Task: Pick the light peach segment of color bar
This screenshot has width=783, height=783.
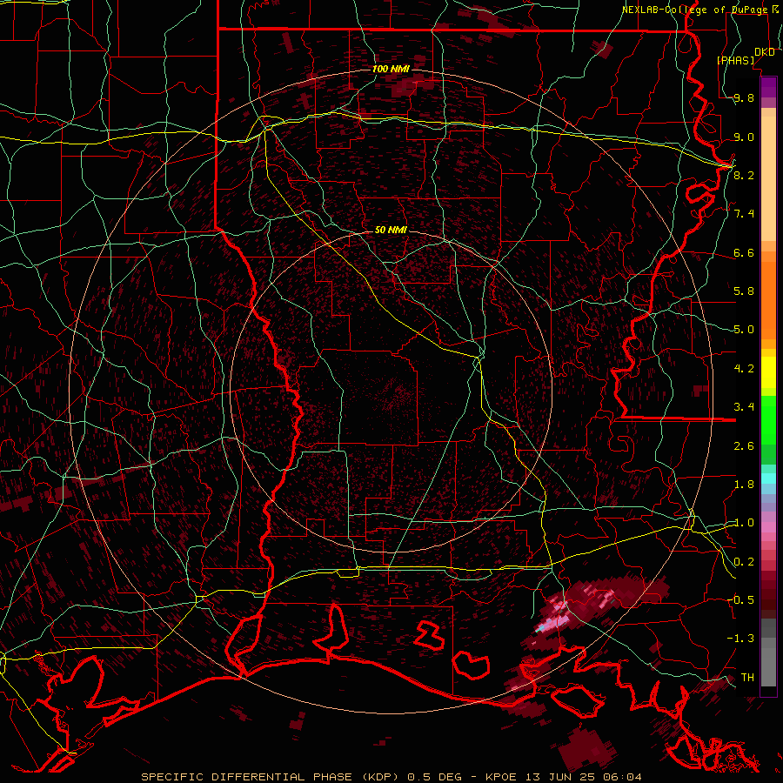Action: (x=768, y=180)
